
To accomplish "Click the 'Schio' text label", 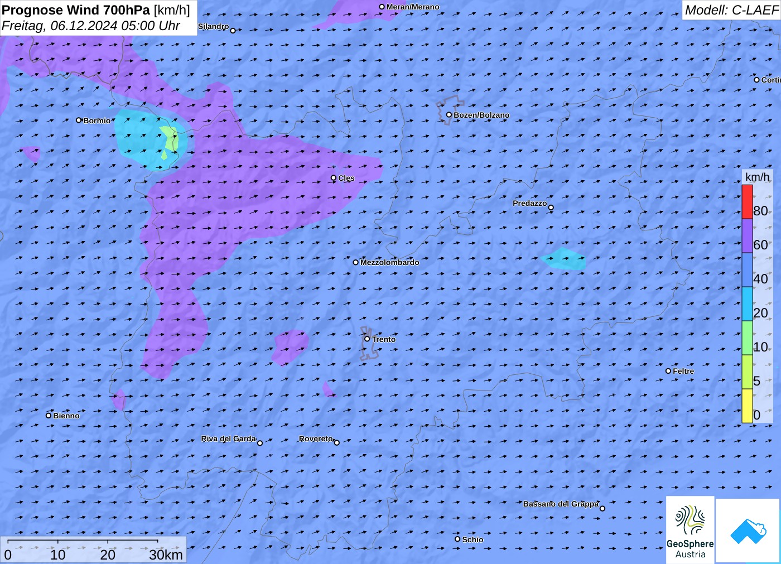I will [473, 539].
